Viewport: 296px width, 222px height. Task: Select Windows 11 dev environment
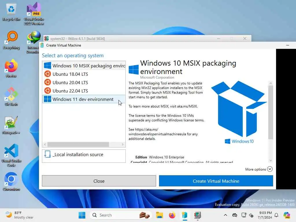[84, 99]
